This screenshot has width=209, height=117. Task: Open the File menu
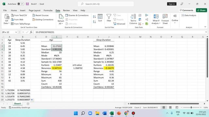(5, 10)
